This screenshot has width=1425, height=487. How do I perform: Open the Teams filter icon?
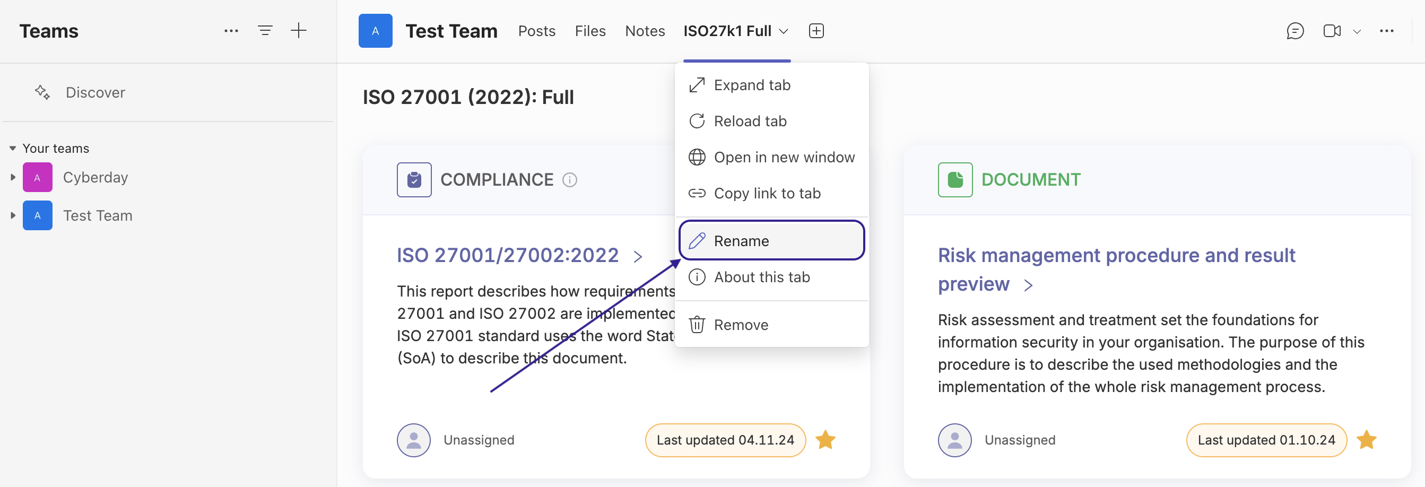pyautogui.click(x=265, y=31)
